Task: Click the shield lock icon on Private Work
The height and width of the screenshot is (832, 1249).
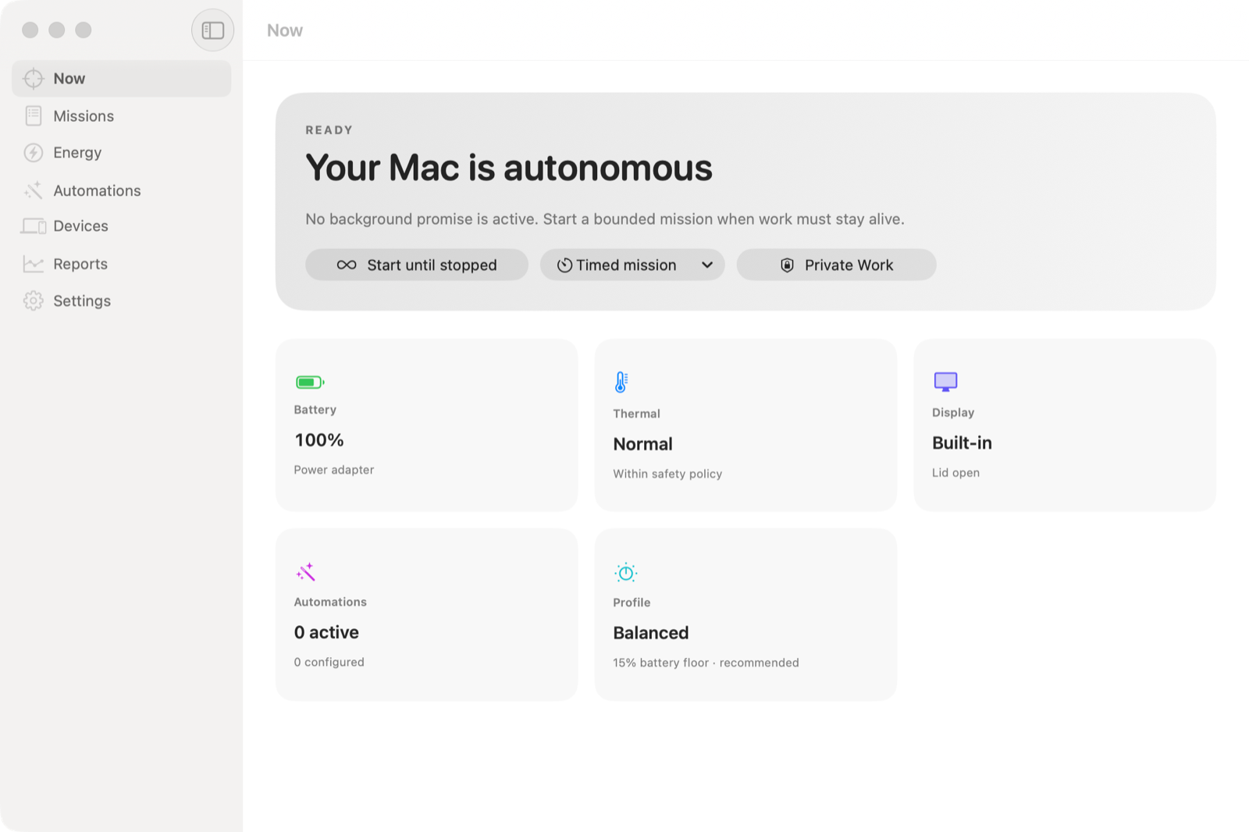Action: tap(787, 265)
